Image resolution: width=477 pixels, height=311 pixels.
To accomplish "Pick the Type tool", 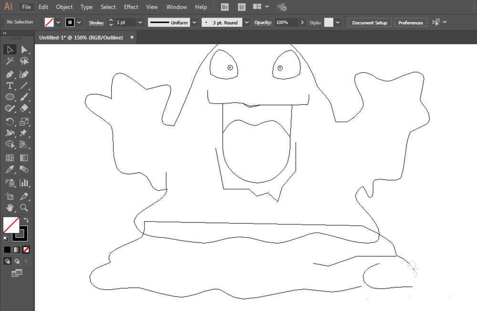I will pyautogui.click(x=10, y=86).
